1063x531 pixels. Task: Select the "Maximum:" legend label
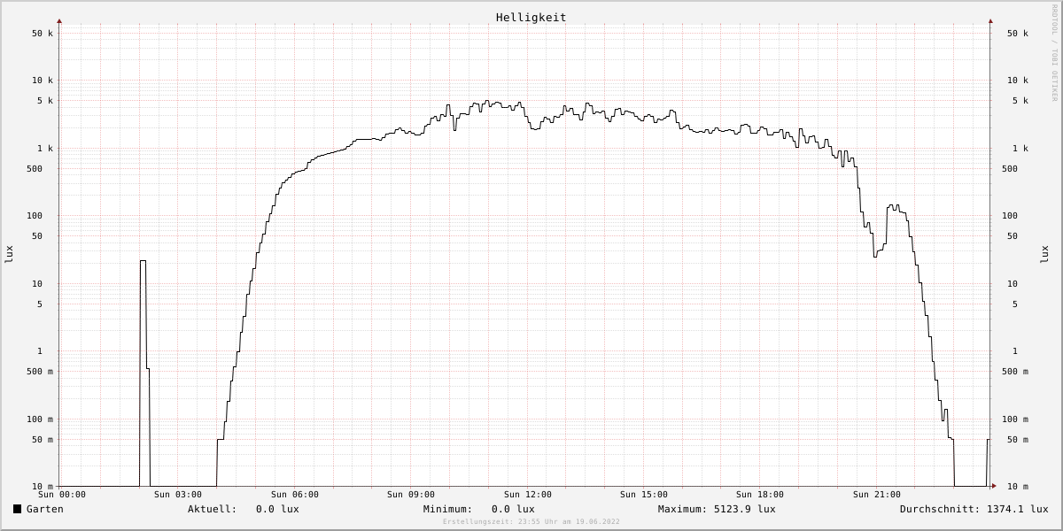[x=683, y=509]
